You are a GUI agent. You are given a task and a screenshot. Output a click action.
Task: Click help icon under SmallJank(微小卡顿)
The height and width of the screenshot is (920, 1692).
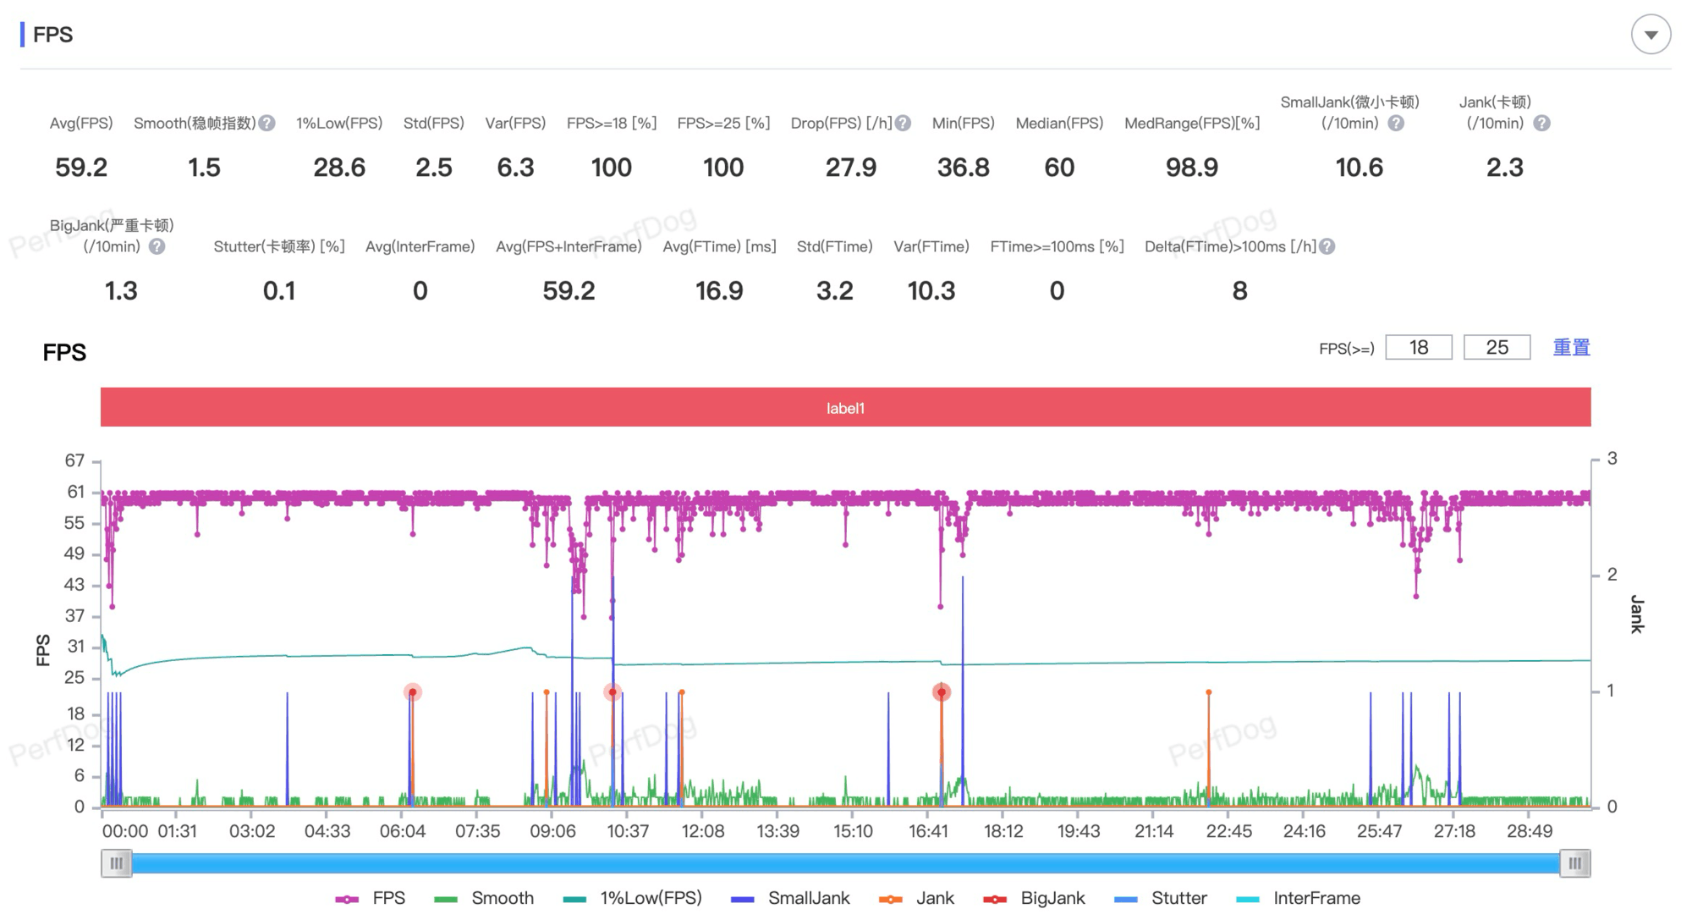[x=1396, y=124]
